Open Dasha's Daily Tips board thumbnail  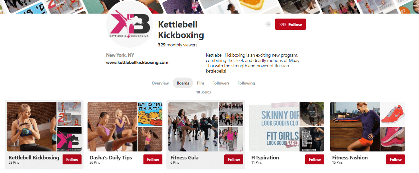pyautogui.click(x=112, y=127)
